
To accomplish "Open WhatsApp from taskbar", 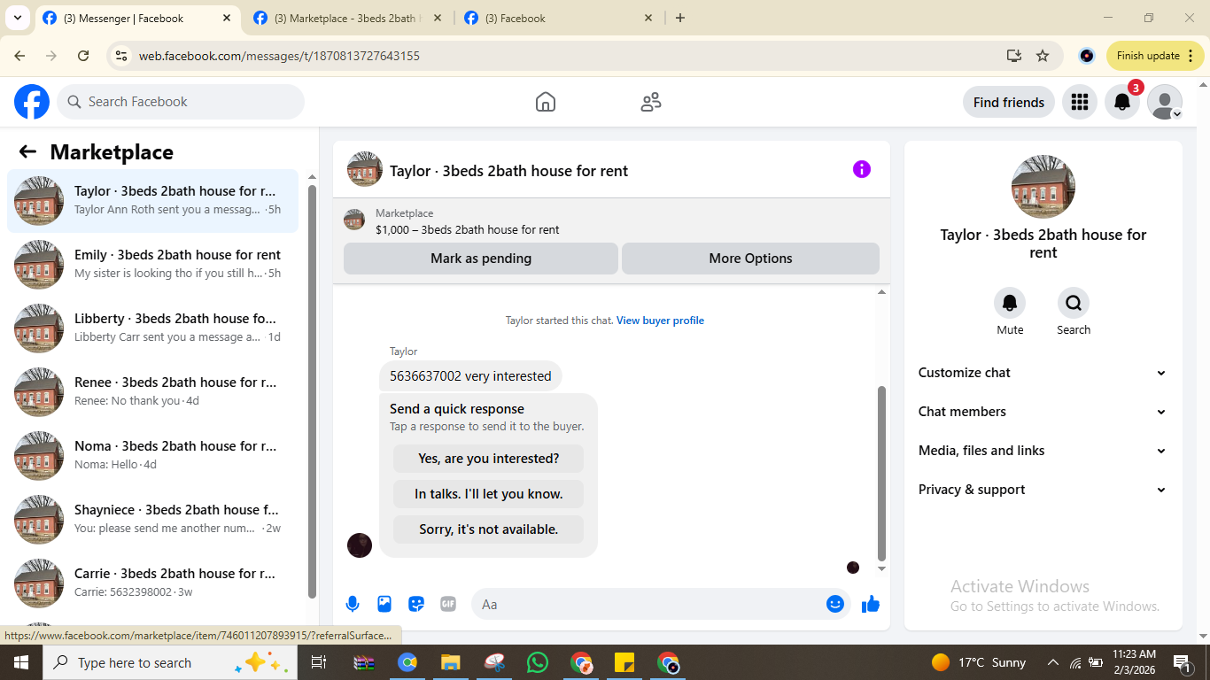I will click(538, 662).
